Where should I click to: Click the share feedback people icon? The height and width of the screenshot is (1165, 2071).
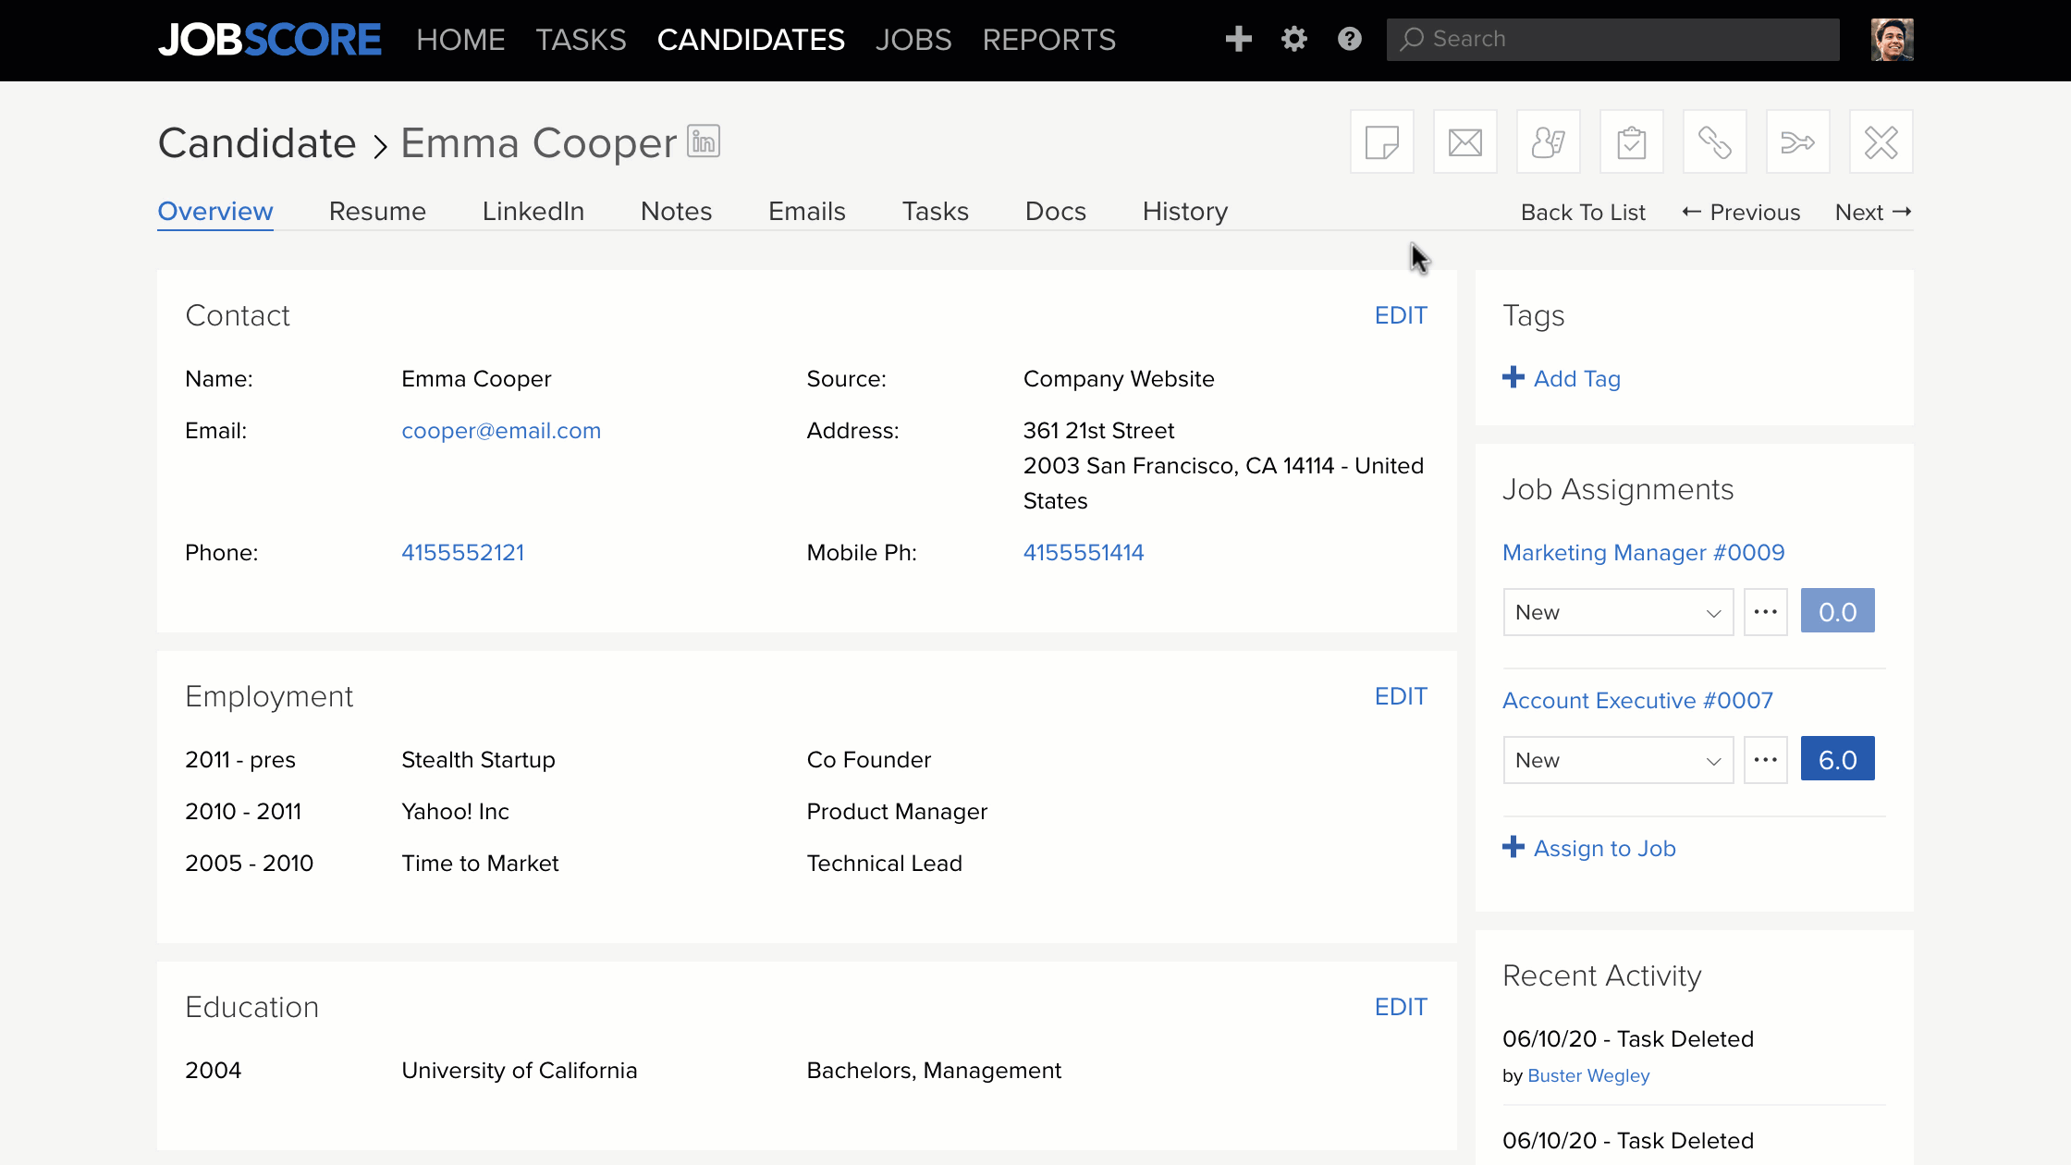click(1548, 141)
